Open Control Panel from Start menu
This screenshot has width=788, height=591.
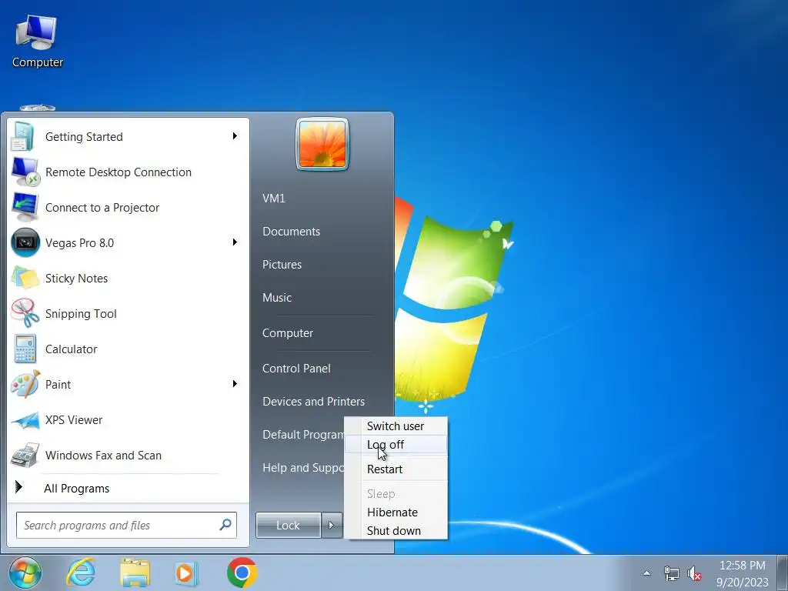pos(296,369)
